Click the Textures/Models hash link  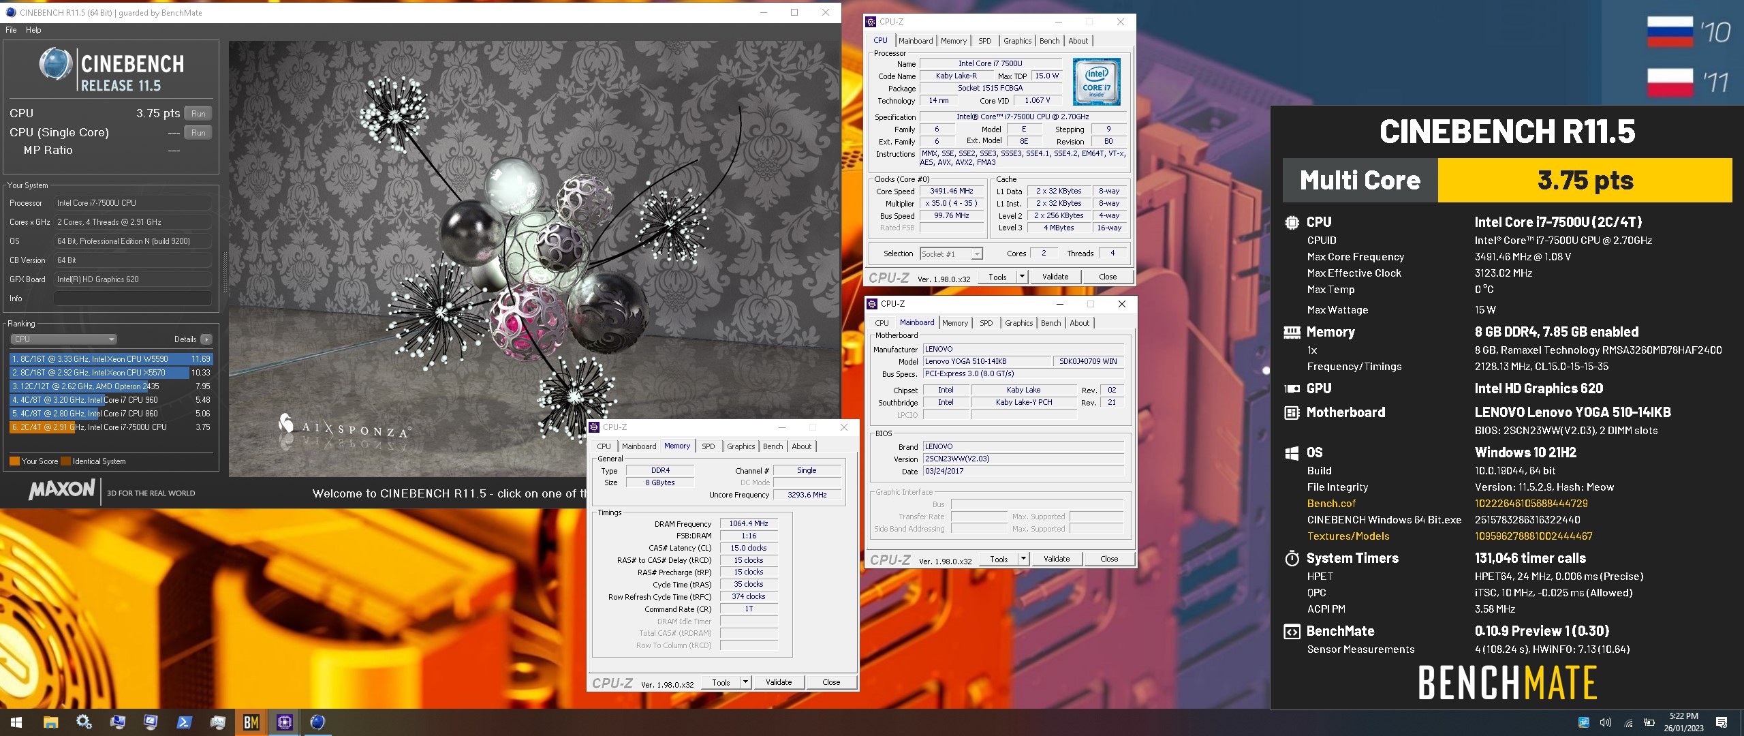pos(1533,536)
